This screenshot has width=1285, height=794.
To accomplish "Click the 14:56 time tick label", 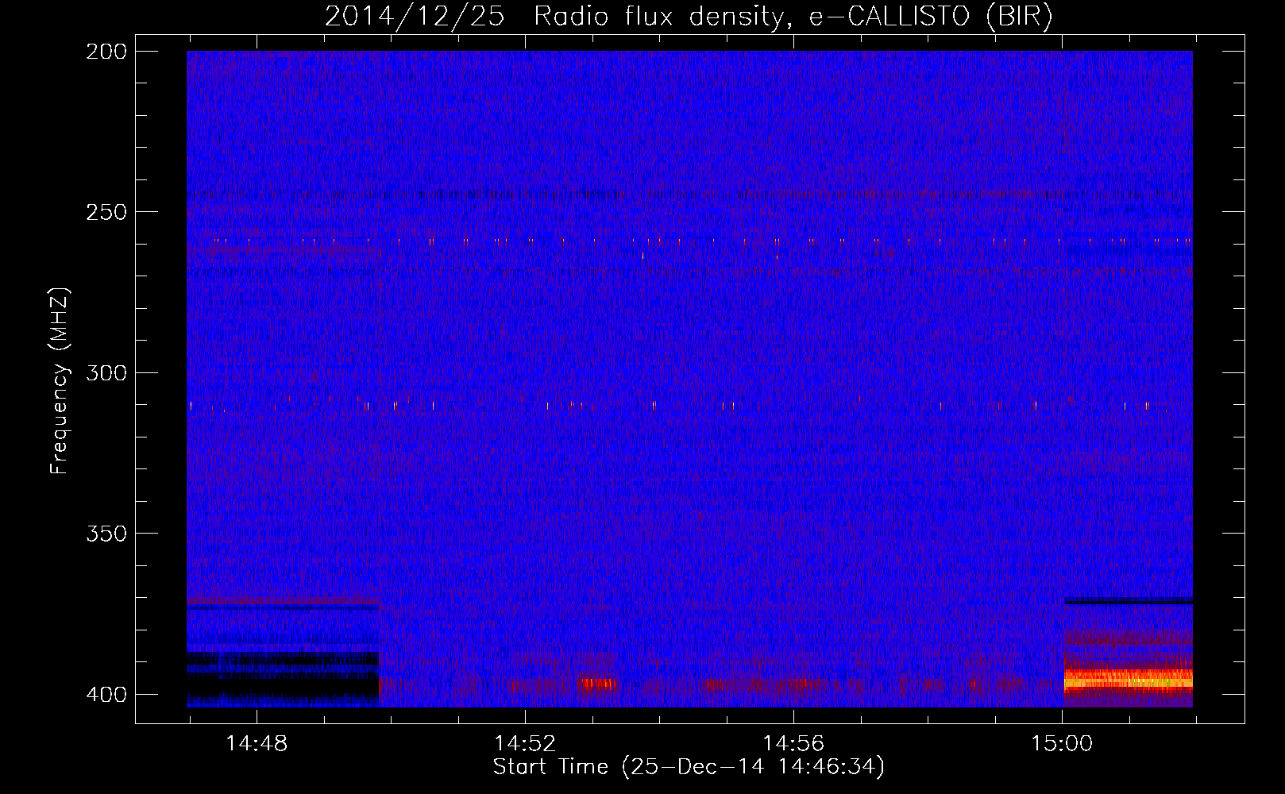I will tap(793, 744).
